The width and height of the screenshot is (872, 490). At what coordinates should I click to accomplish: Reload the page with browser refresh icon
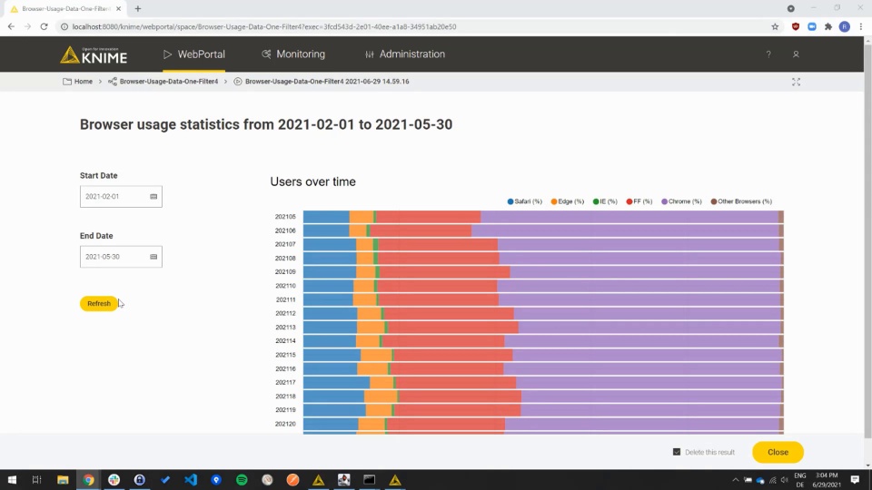click(x=44, y=26)
